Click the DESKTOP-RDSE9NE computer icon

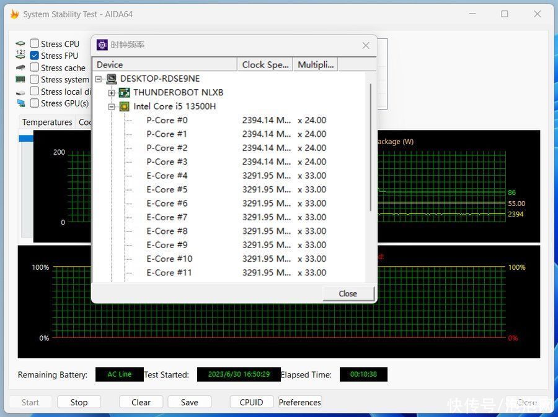tap(112, 79)
